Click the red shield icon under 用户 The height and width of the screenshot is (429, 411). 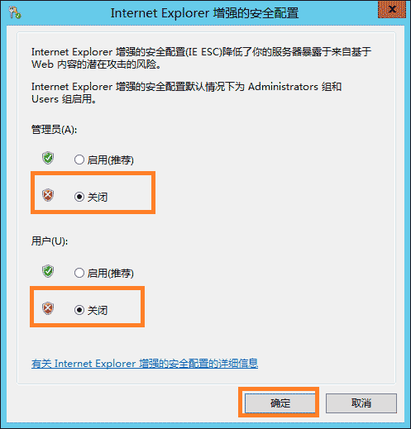click(x=48, y=308)
